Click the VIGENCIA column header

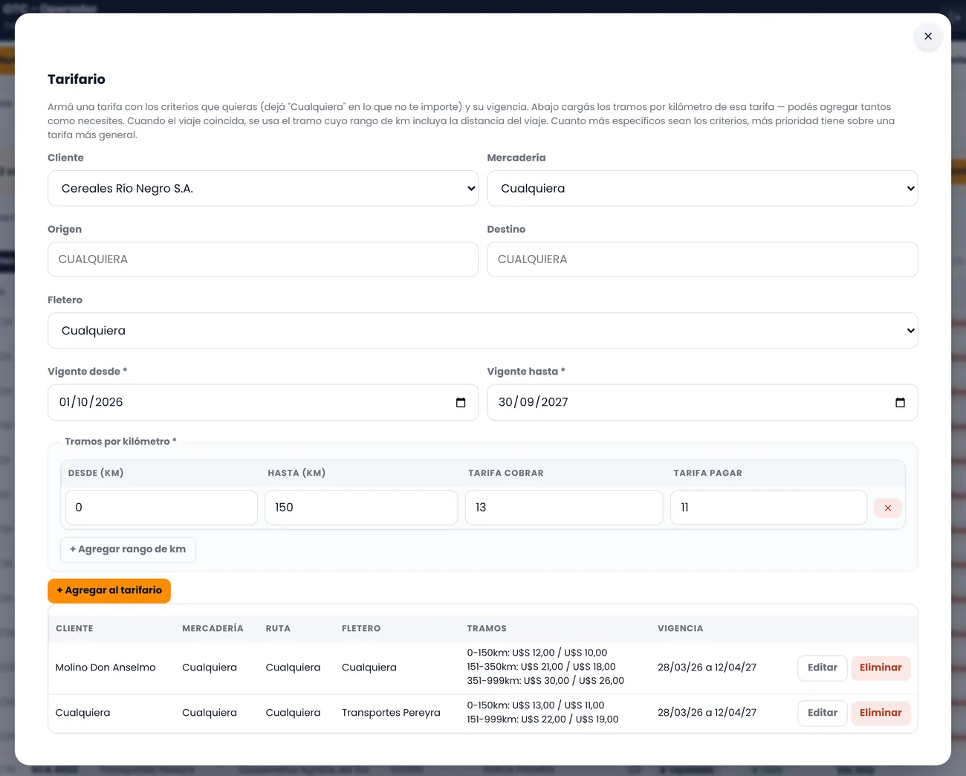pos(680,629)
